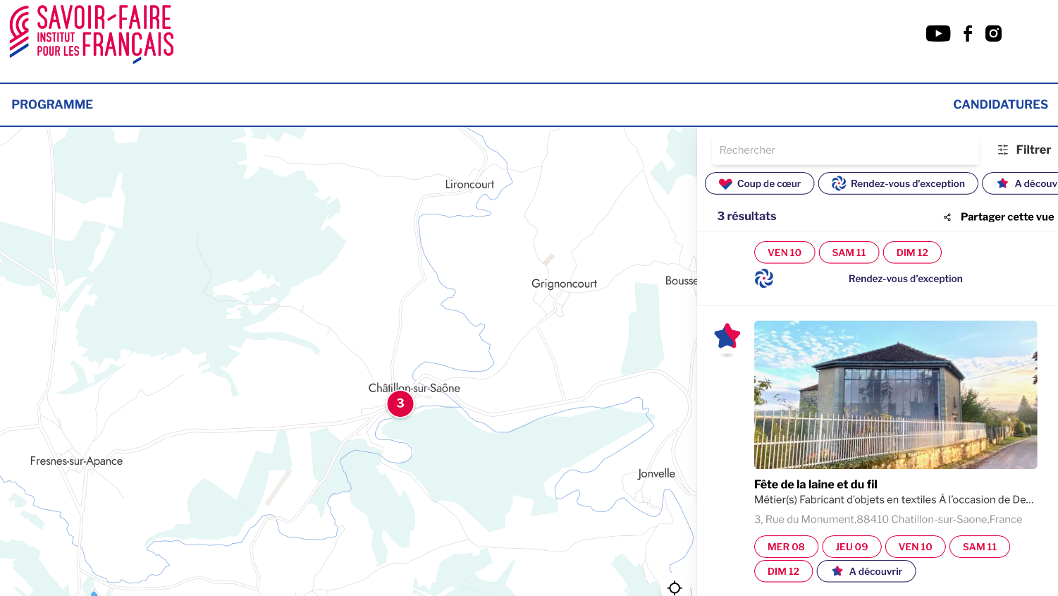Open the Fête de la laine et du fil title
1058x596 pixels.
click(816, 485)
